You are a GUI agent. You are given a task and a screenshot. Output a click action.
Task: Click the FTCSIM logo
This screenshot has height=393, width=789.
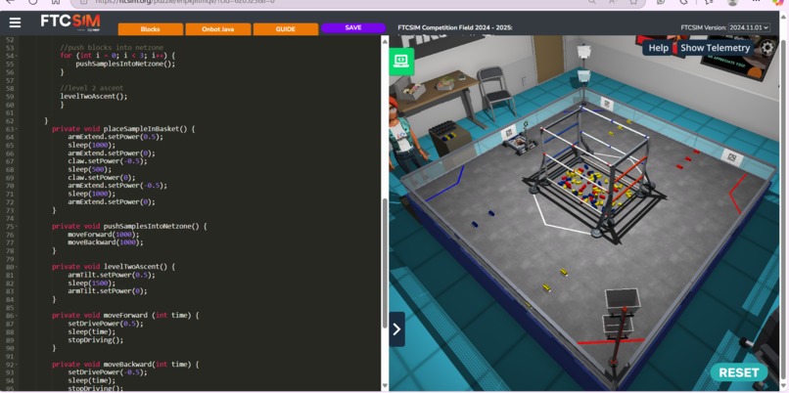(x=70, y=22)
